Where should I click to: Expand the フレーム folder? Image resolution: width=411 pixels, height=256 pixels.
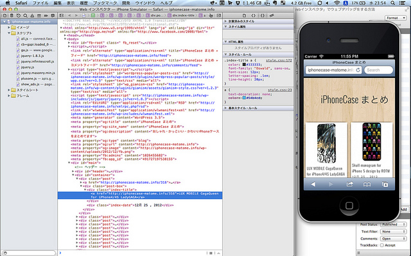click(8, 95)
